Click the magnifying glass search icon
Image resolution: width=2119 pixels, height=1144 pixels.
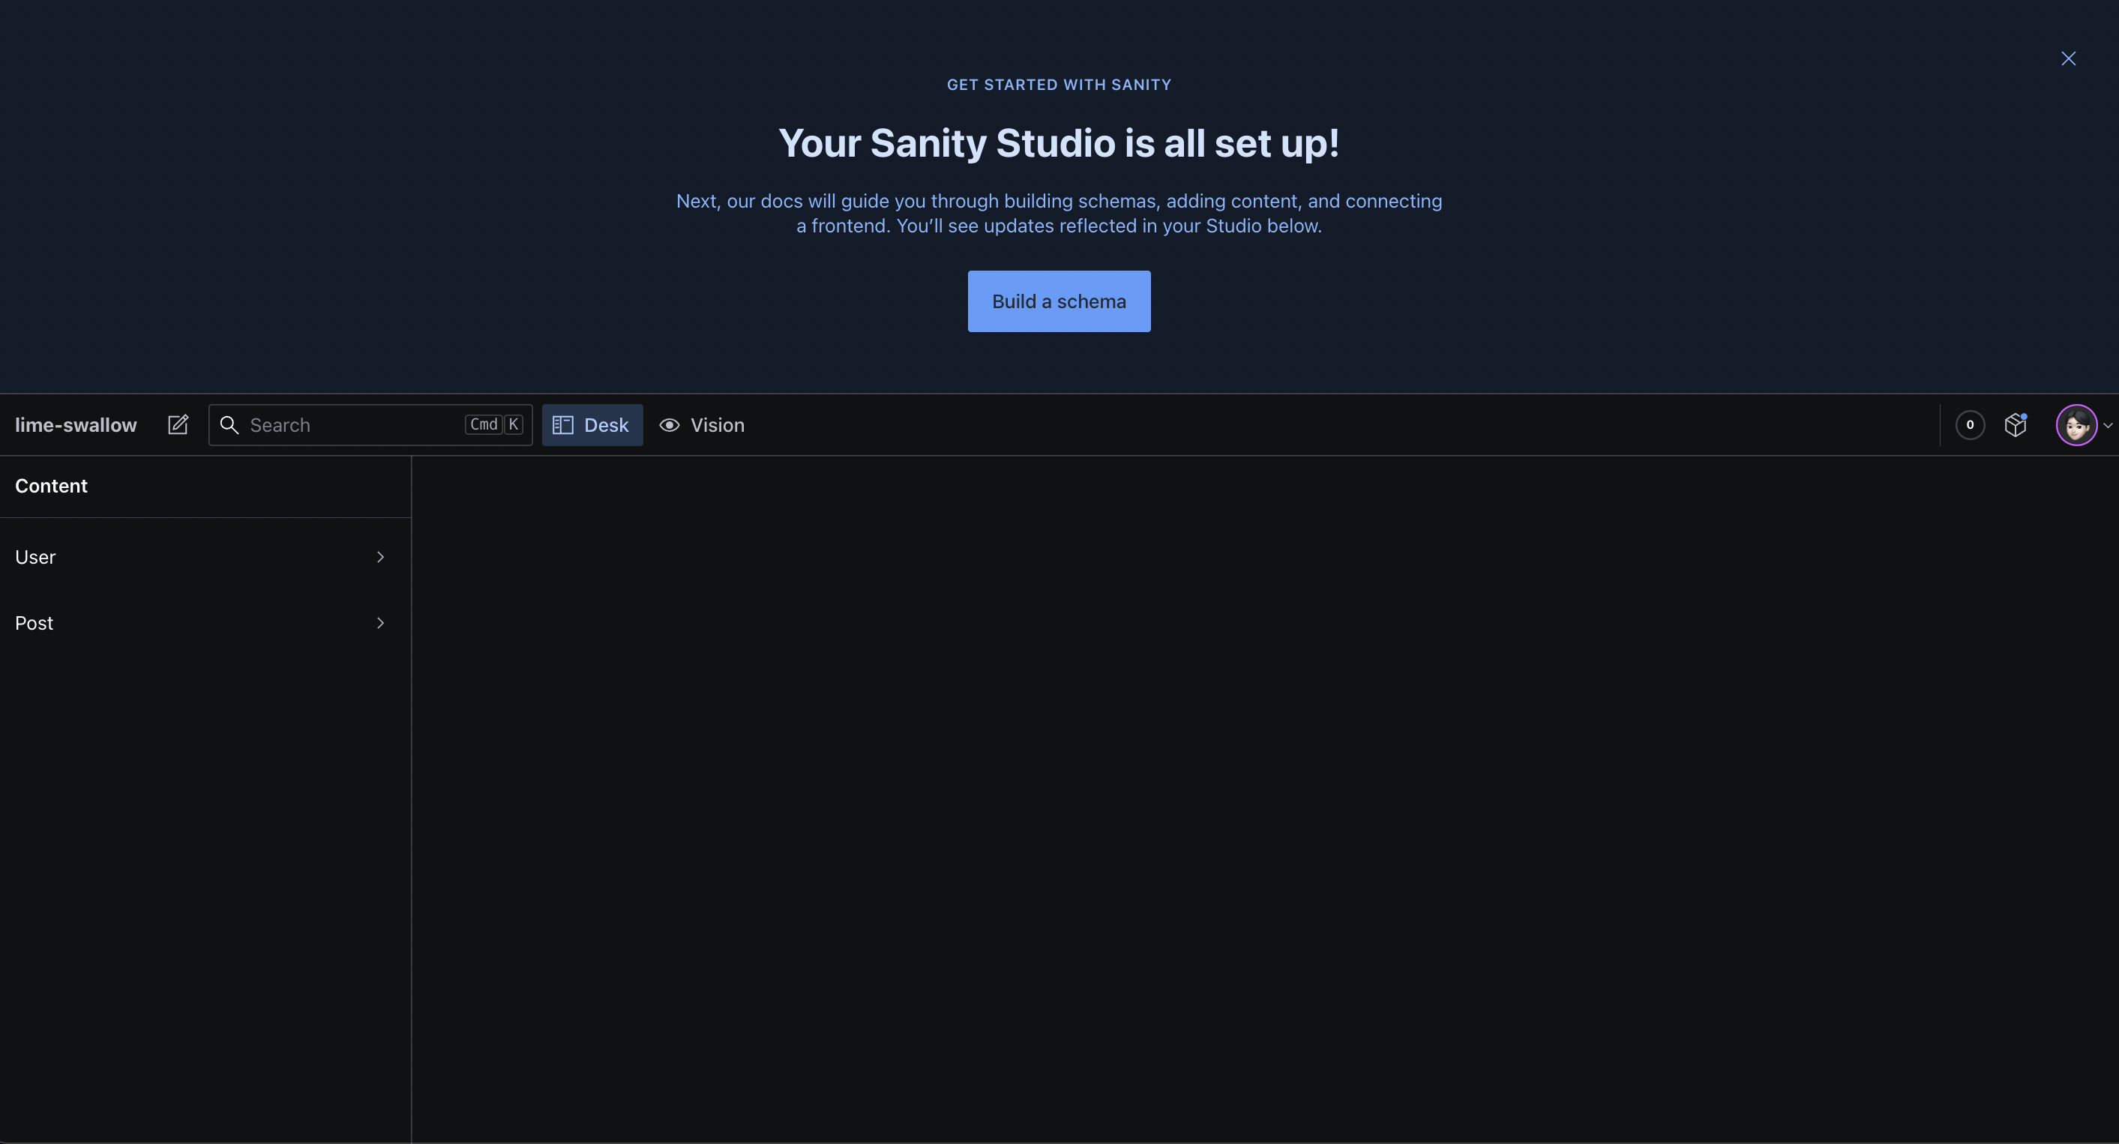(x=229, y=424)
